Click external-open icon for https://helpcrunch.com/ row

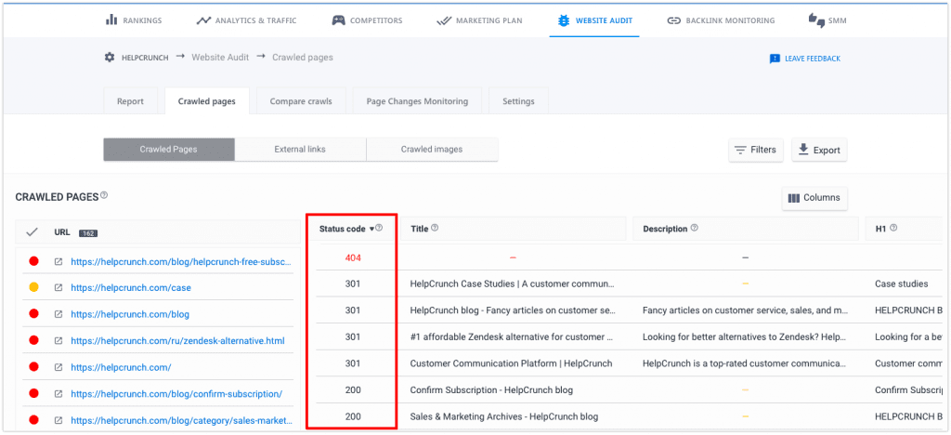point(59,367)
